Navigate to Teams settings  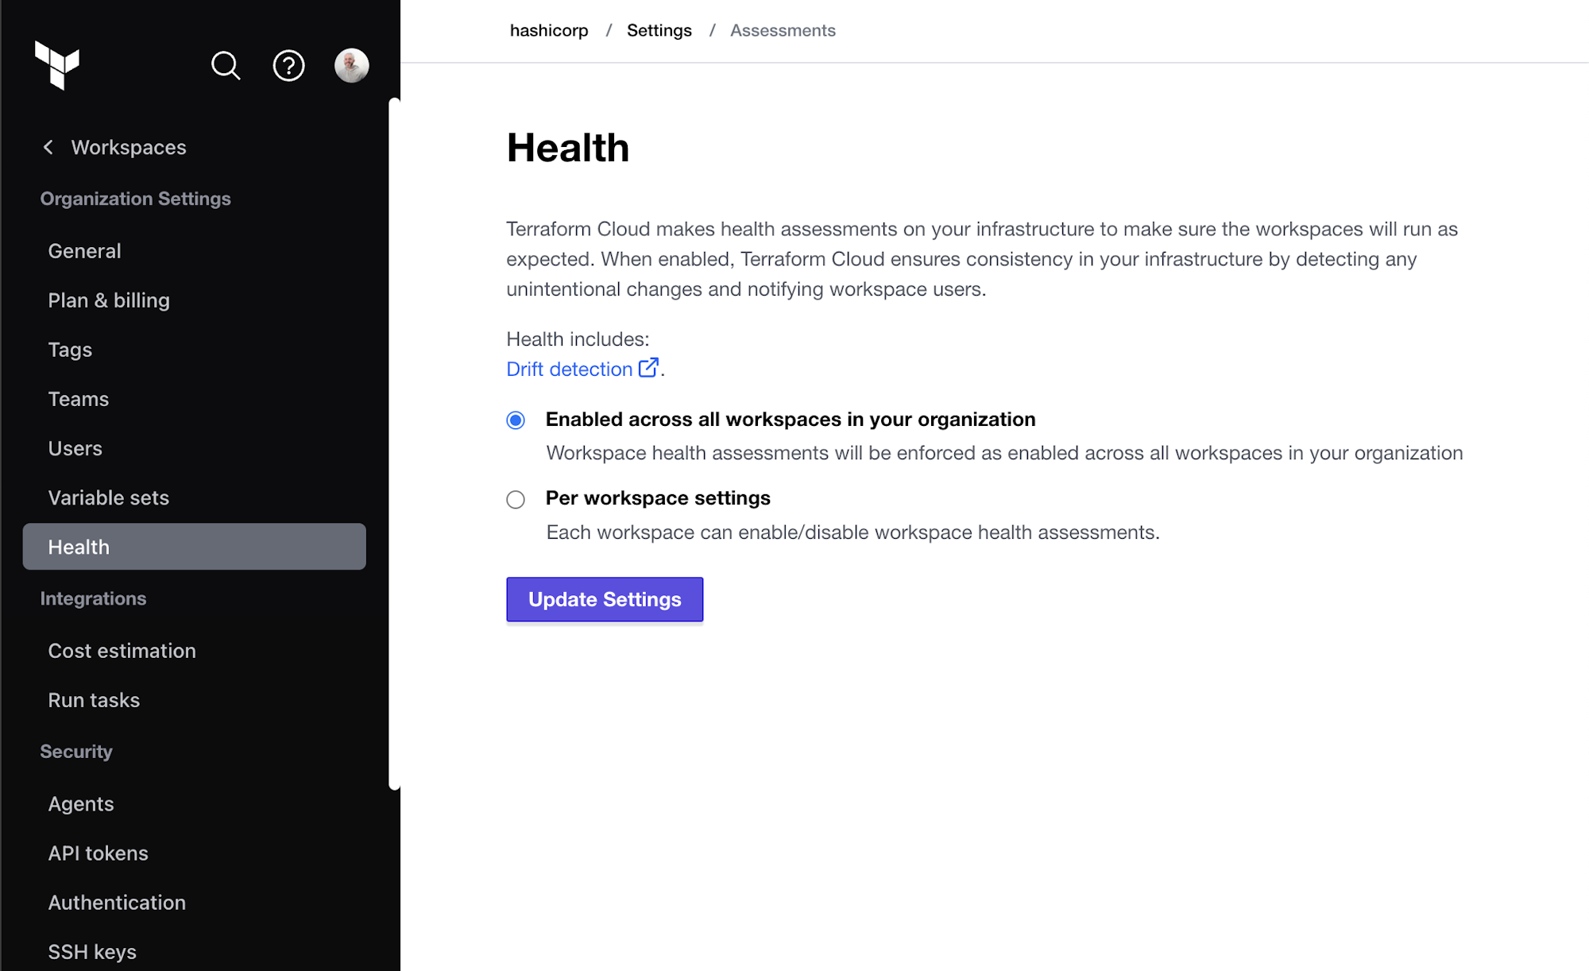click(x=79, y=398)
